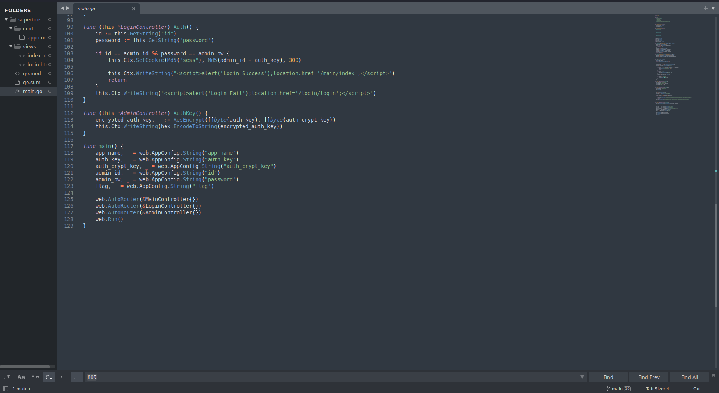Toggle regular expression search mode

(x=7, y=377)
